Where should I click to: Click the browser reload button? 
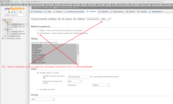point(8,2)
